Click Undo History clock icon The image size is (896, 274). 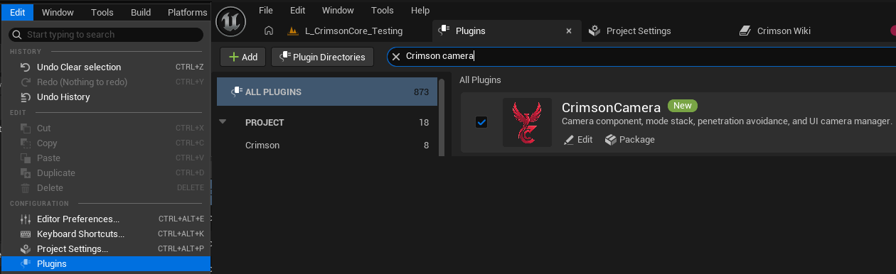click(26, 97)
